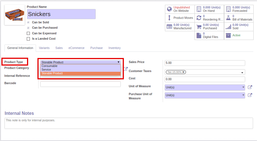This screenshot has height=141, width=257.
Task: Click the Internal Notes text area
Action: [x=129, y=123]
